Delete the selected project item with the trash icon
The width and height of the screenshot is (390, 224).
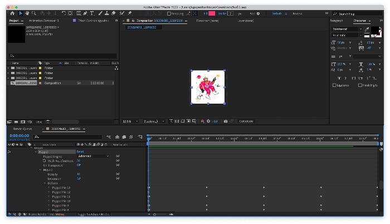(x=48, y=121)
